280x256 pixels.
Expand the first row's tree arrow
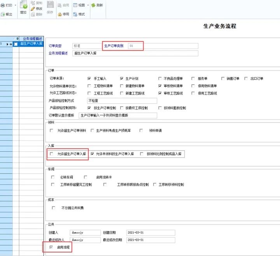coord(7,44)
